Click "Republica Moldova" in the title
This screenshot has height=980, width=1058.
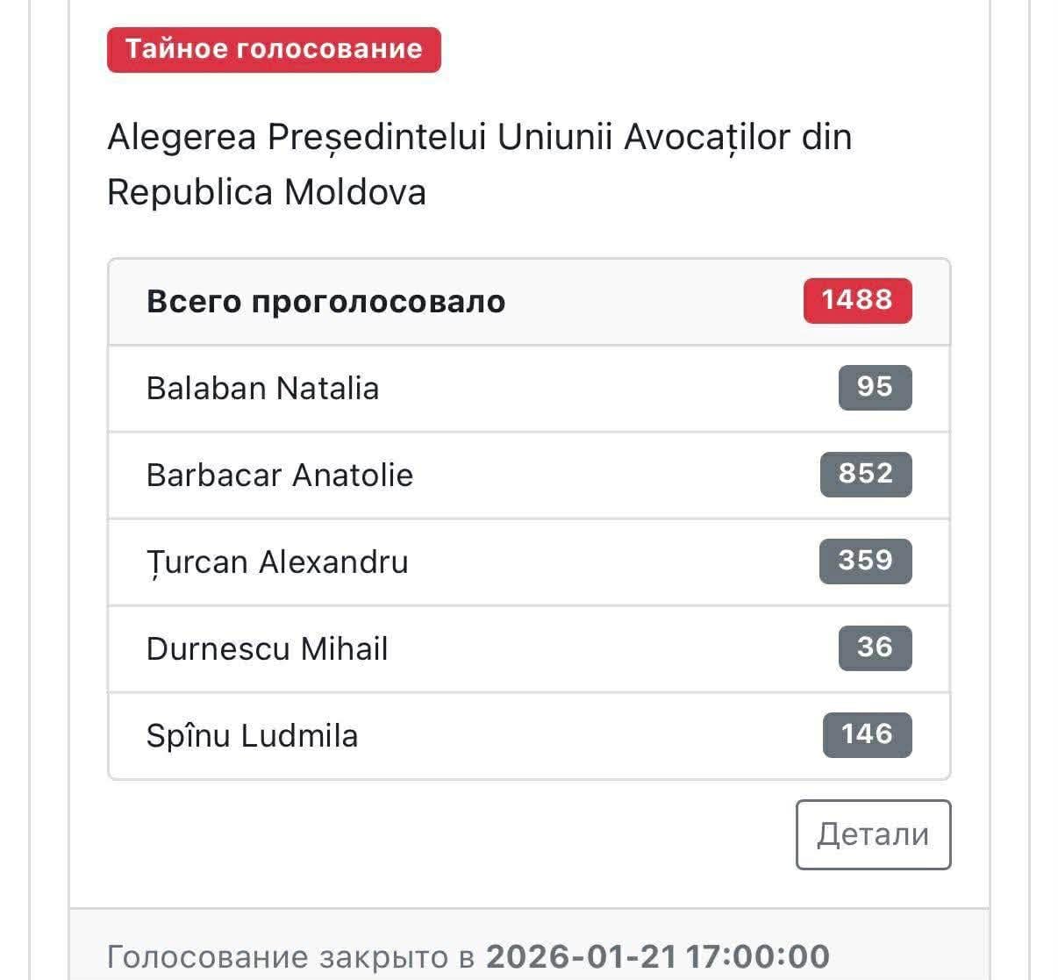266,192
